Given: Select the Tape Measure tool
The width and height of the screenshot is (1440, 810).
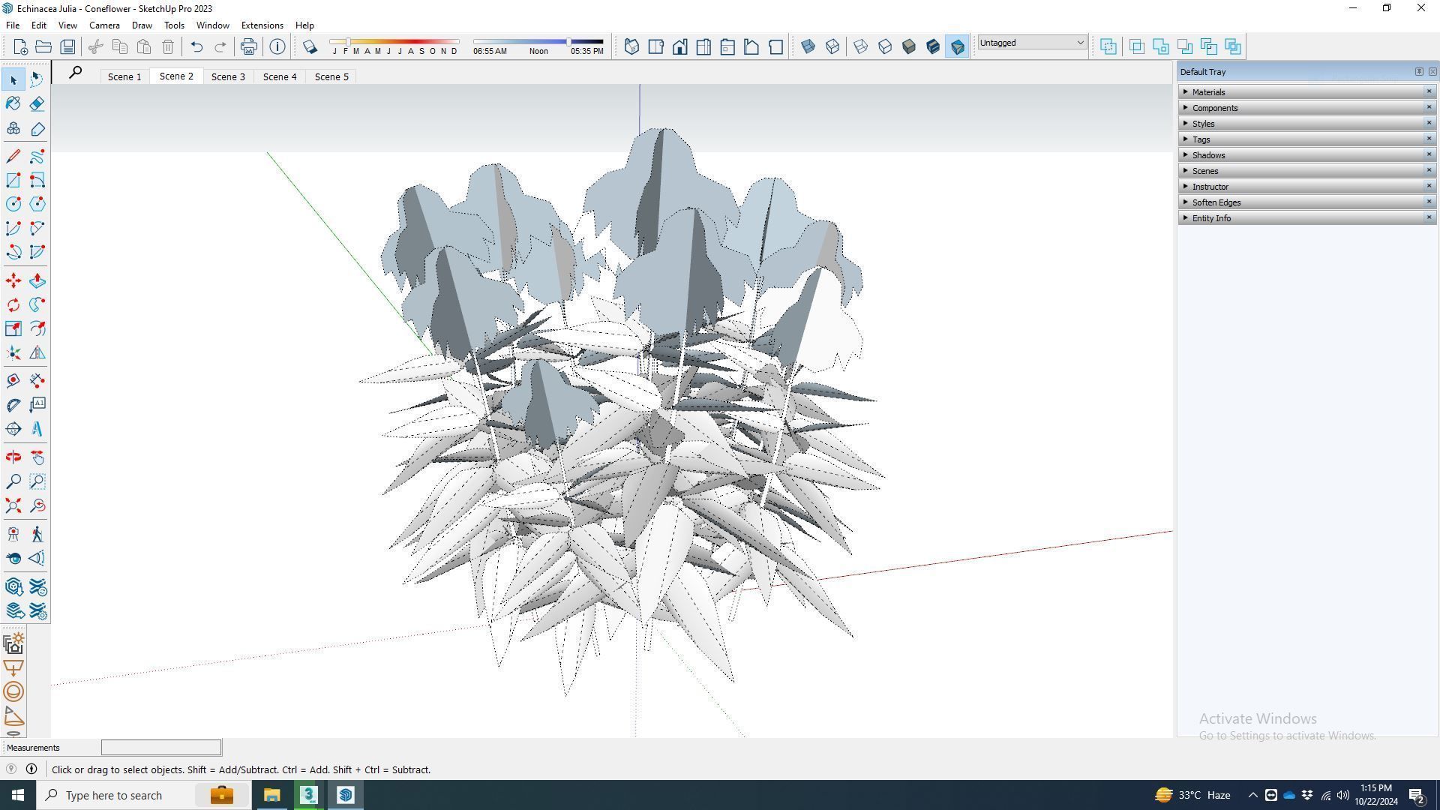Looking at the screenshot, I should click(x=13, y=381).
